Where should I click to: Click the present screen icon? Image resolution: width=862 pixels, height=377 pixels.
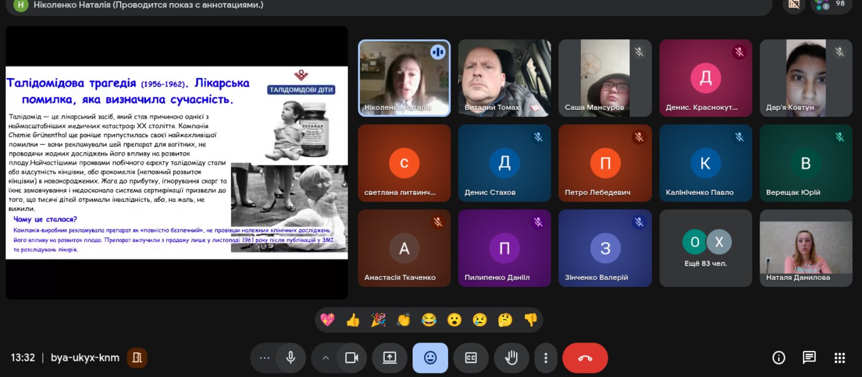tap(390, 358)
